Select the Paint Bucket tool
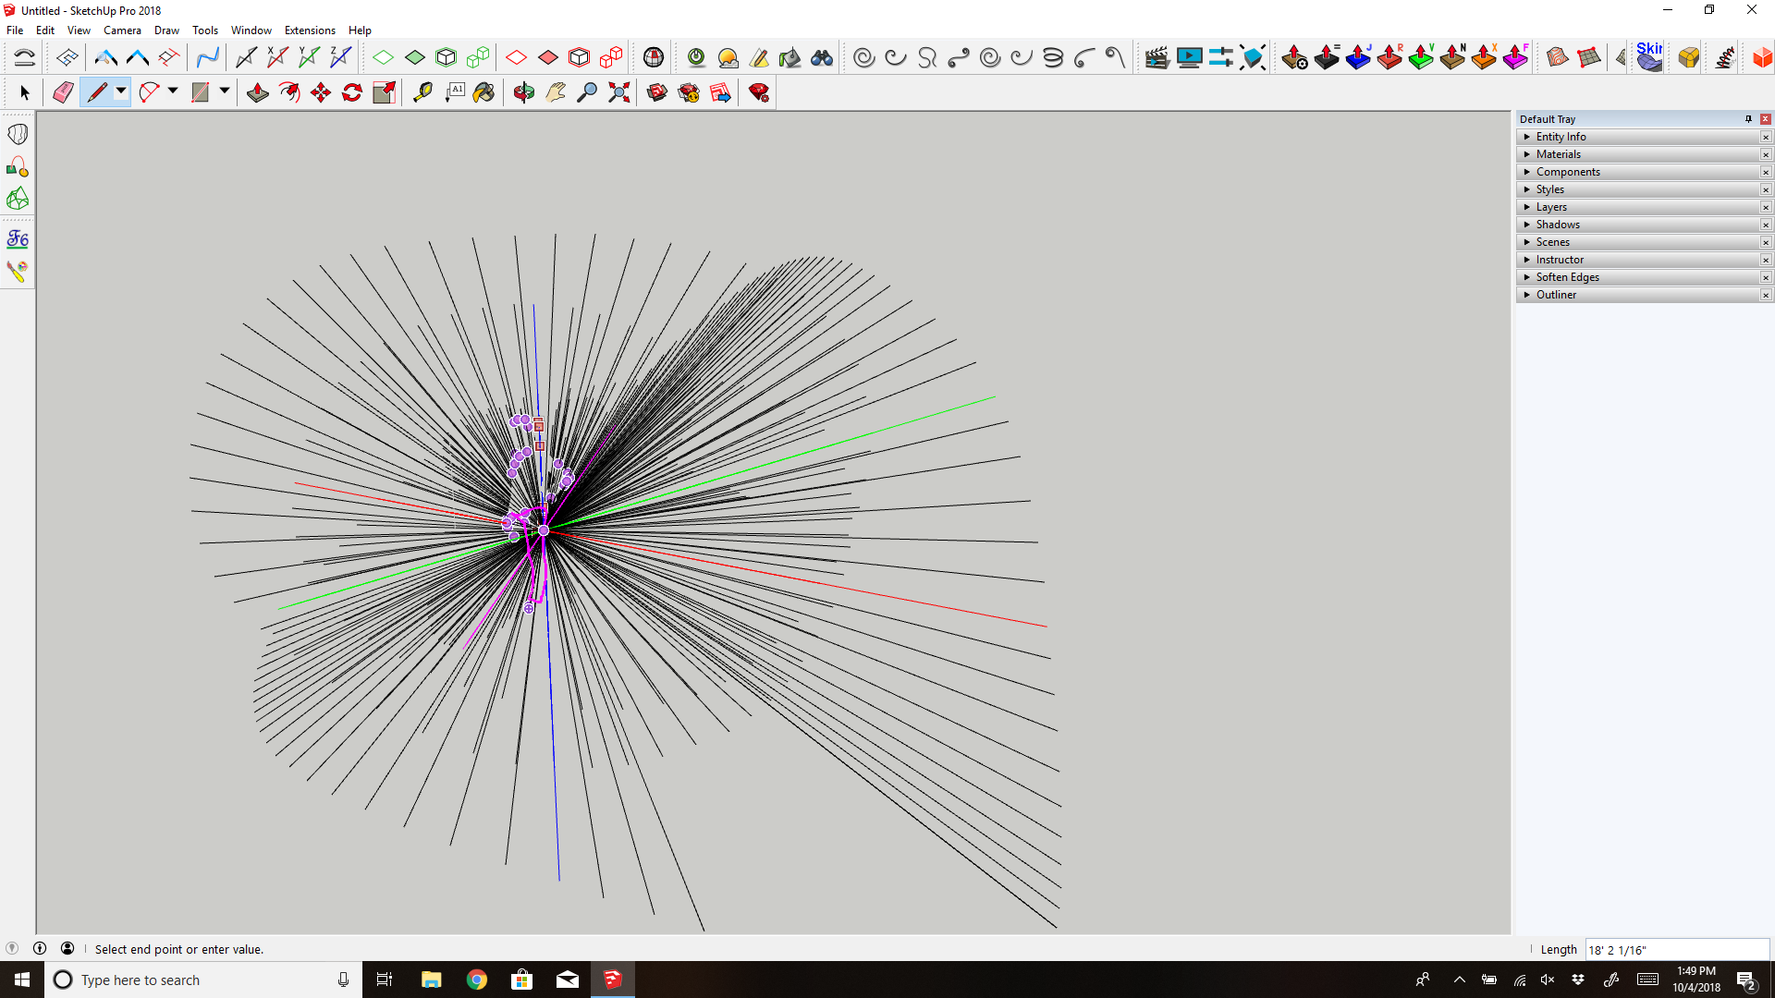The image size is (1775, 998). click(x=484, y=92)
